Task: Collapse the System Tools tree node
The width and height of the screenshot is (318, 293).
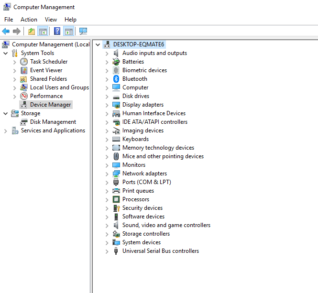Action: [x=6, y=54]
